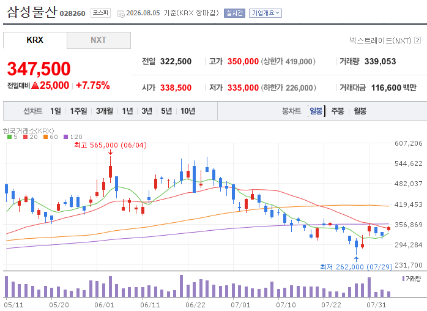Click the red 20-day moving average legend swatch
427x311 pixels.
(x=25, y=137)
